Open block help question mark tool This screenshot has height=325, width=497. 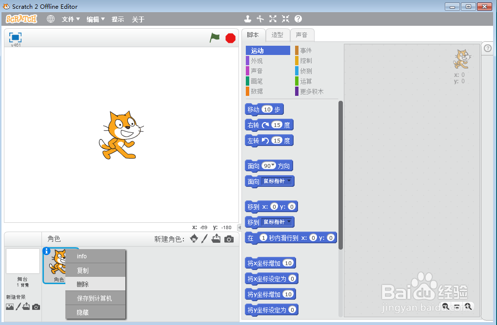(x=298, y=19)
